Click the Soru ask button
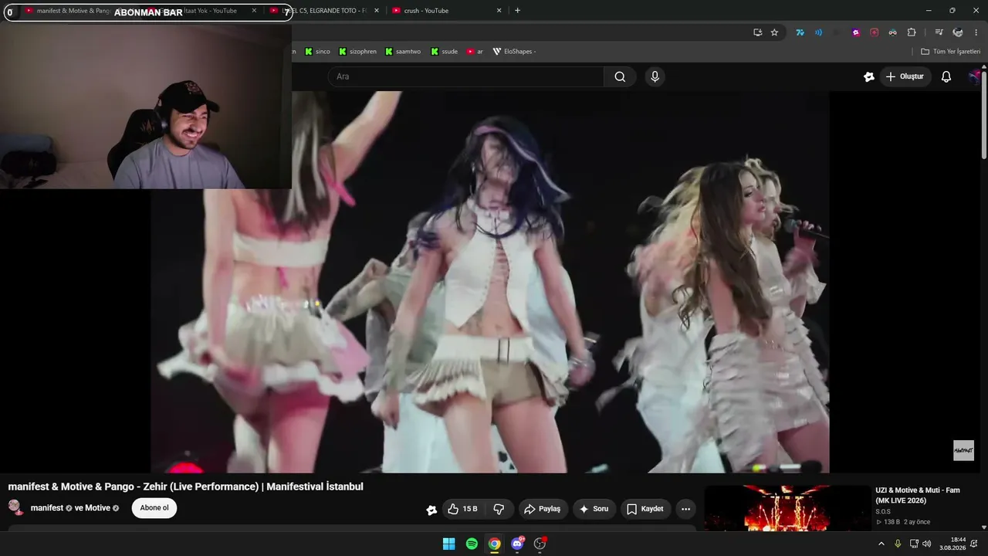 pyautogui.click(x=594, y=509)
